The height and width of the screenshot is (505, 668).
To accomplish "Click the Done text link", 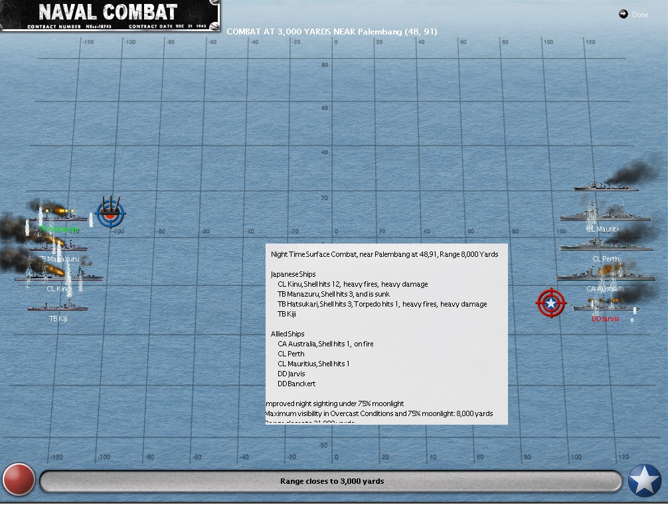I will point(640,15).
